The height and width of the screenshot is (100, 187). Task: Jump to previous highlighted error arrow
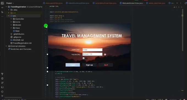tap(179, 7)
